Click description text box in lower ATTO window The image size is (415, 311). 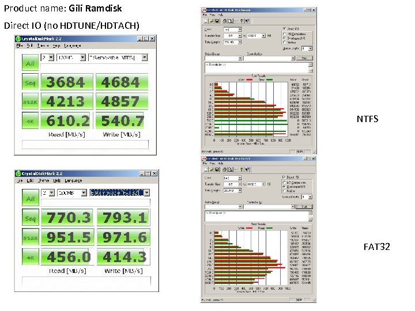click(x=256, y=217)
